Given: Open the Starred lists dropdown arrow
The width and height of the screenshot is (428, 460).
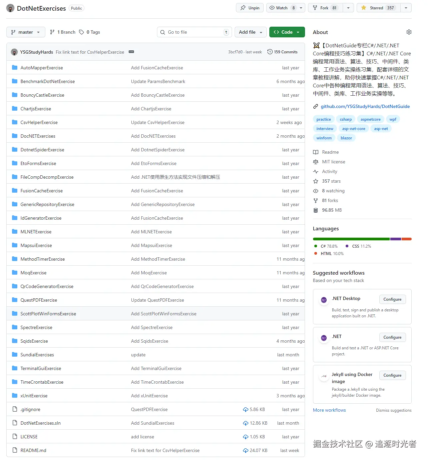Looking at the screenshot, I should (x=406, y=8).
